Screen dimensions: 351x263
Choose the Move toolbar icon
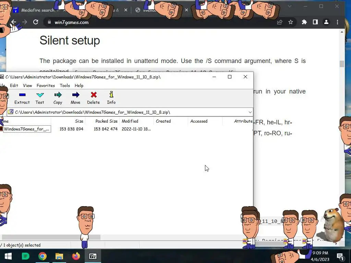pyautogui.click(x=76, y=98)
